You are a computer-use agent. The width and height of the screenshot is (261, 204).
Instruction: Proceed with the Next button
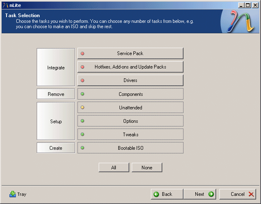(200, 194)
